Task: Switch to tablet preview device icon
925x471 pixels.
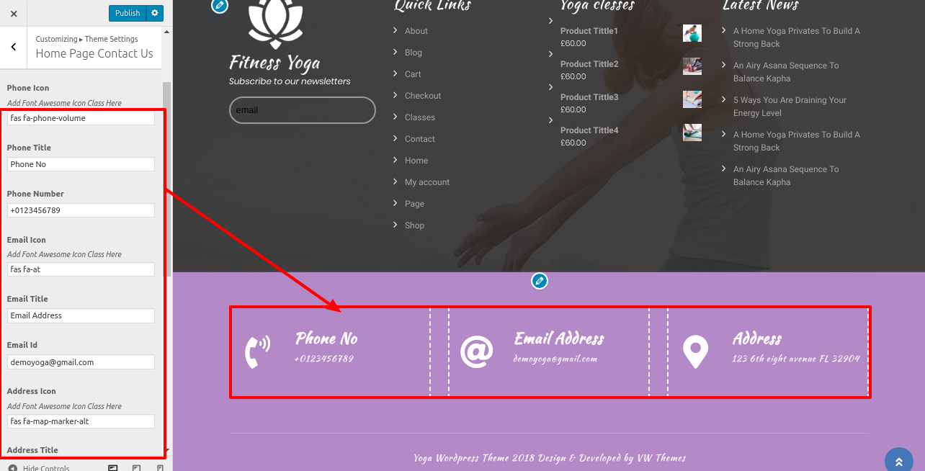Action: point(136,468)
